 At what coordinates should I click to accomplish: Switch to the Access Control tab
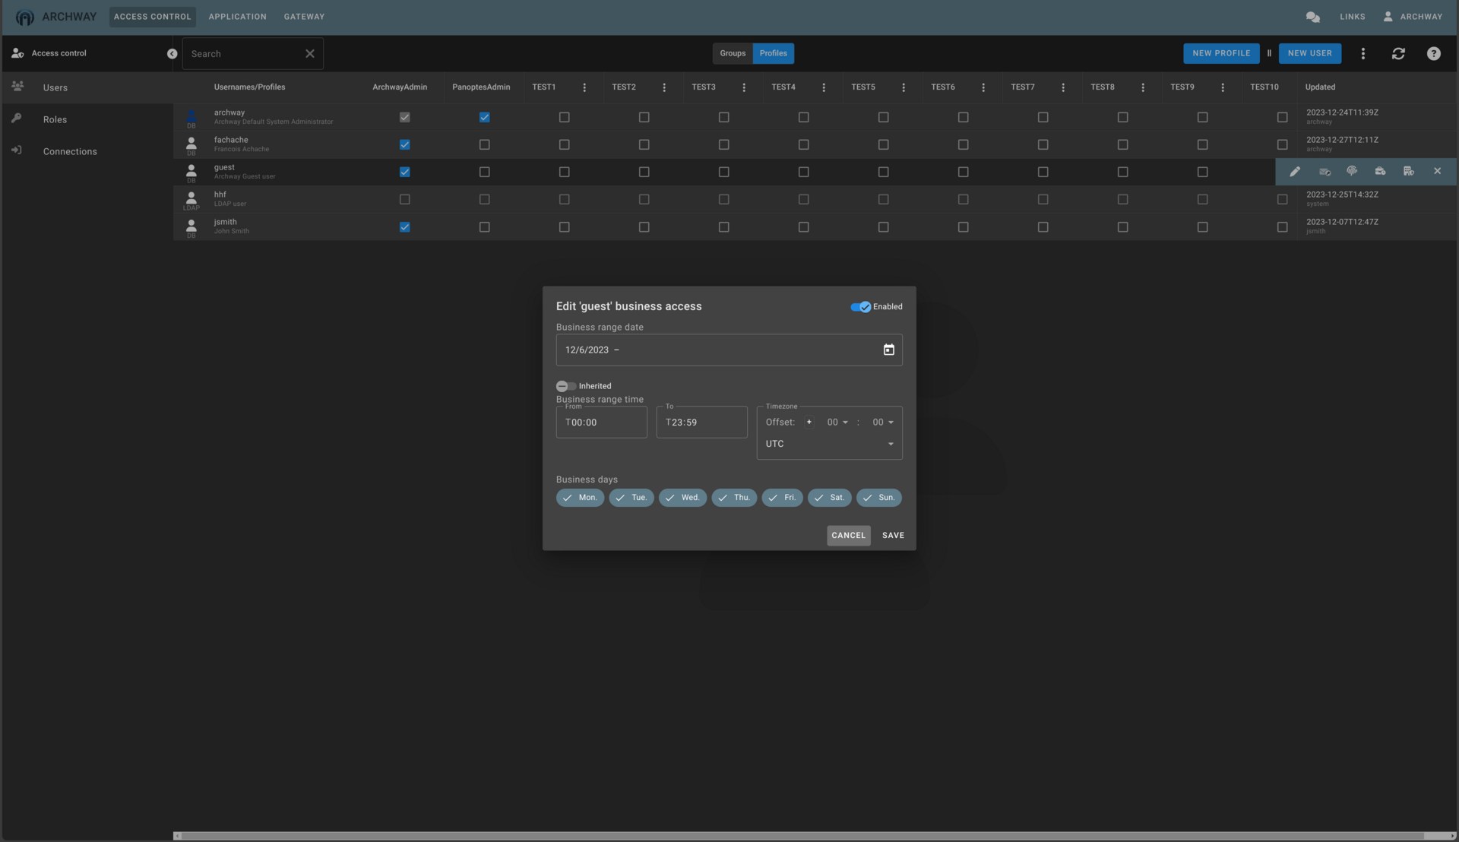click(152, 17)
